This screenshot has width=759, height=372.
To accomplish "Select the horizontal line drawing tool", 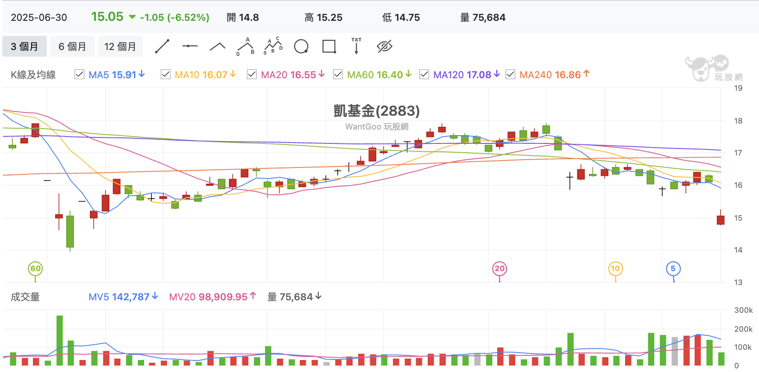I will (x=190, y=46).
